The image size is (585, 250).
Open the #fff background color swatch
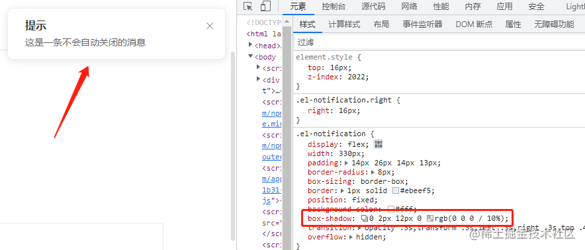[x=391, y=209]
